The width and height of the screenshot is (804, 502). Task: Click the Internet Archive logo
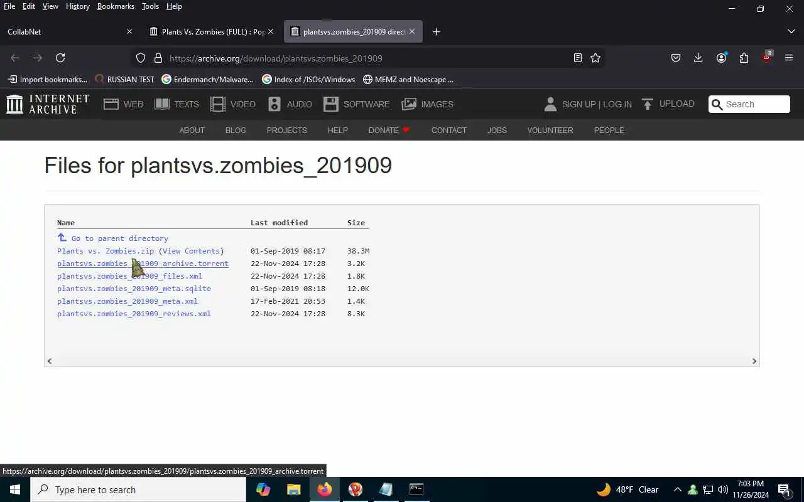coord(48,104)
